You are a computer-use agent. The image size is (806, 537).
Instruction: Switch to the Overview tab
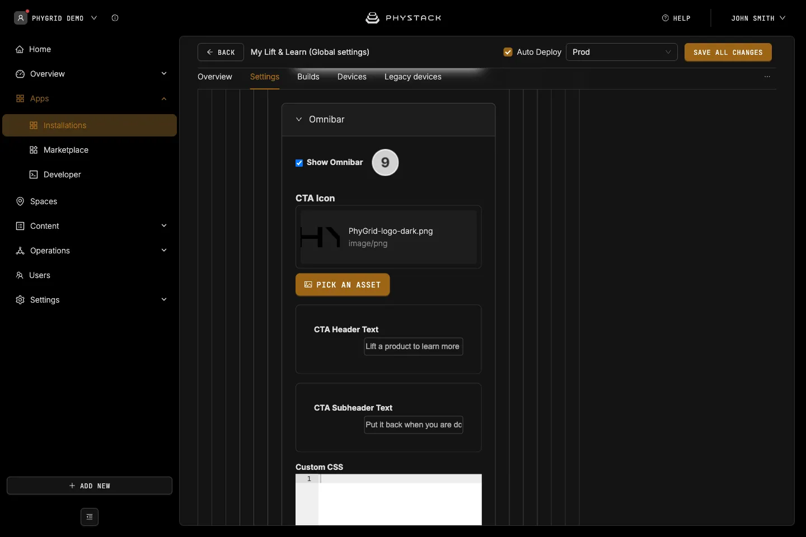coord(215,77)
